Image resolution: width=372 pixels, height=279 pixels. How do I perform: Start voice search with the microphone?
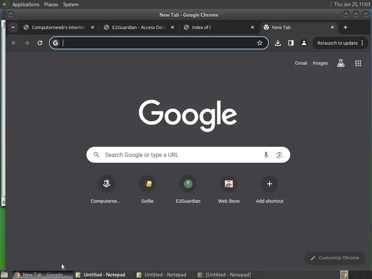click(266, 155)
